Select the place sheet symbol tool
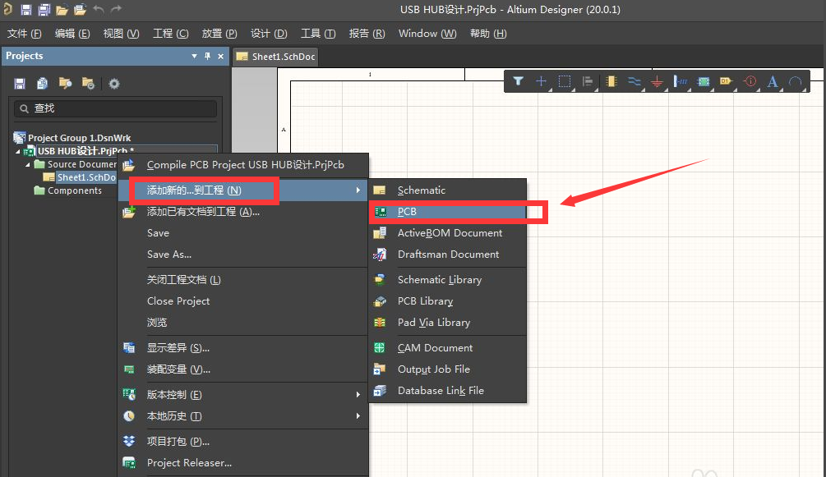Screen dimensions: 826x477 (x=704, y=81)
